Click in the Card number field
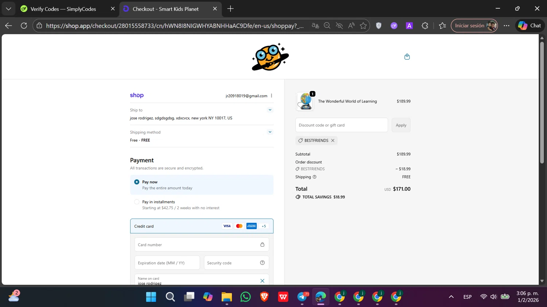The height and width of the screenshot is (307, 547). [202, 244]
